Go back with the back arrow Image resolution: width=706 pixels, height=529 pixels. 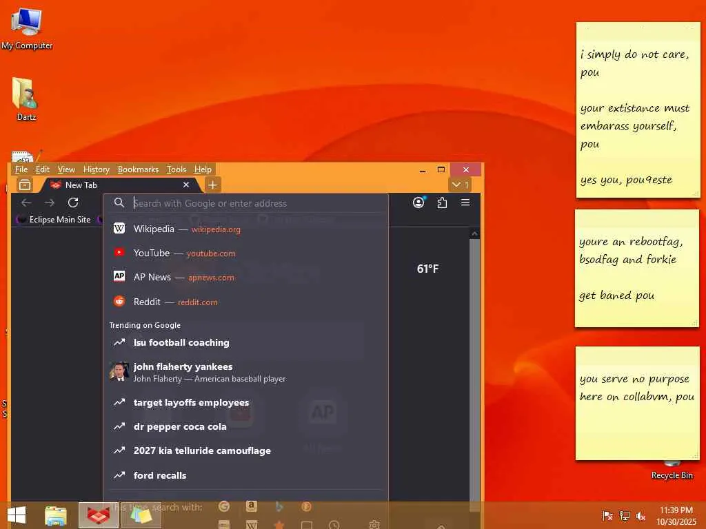pos(26,203)
